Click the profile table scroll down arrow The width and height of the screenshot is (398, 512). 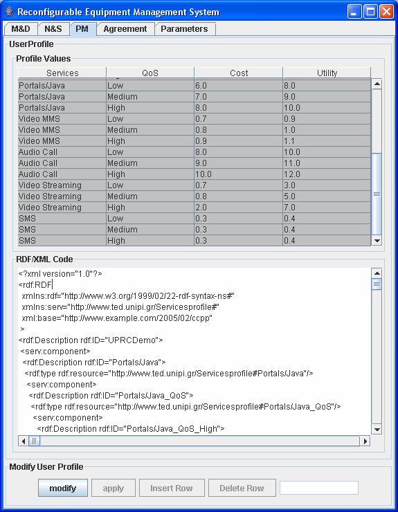pos(377,241)
